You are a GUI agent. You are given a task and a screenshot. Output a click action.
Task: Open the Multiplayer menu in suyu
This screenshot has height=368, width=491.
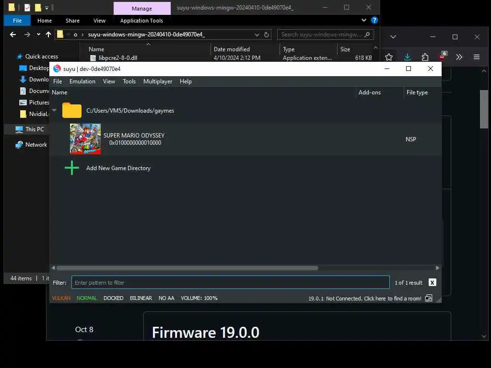(x=157, y=81)
